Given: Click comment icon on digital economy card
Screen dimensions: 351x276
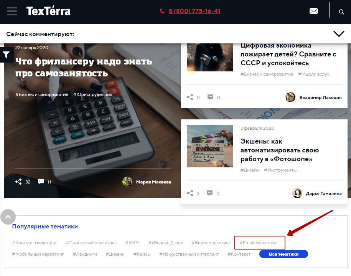Looking at the screenshot, I should (210, 97).
